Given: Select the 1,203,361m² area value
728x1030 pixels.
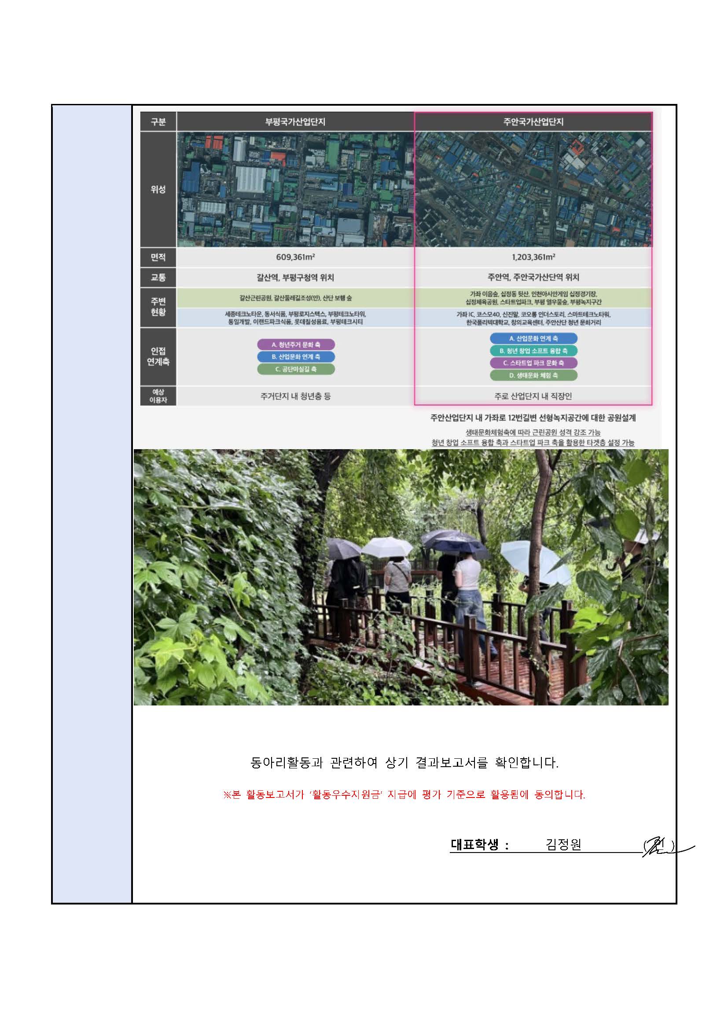Looking at the screenshot, I should [x=533, y=257].
